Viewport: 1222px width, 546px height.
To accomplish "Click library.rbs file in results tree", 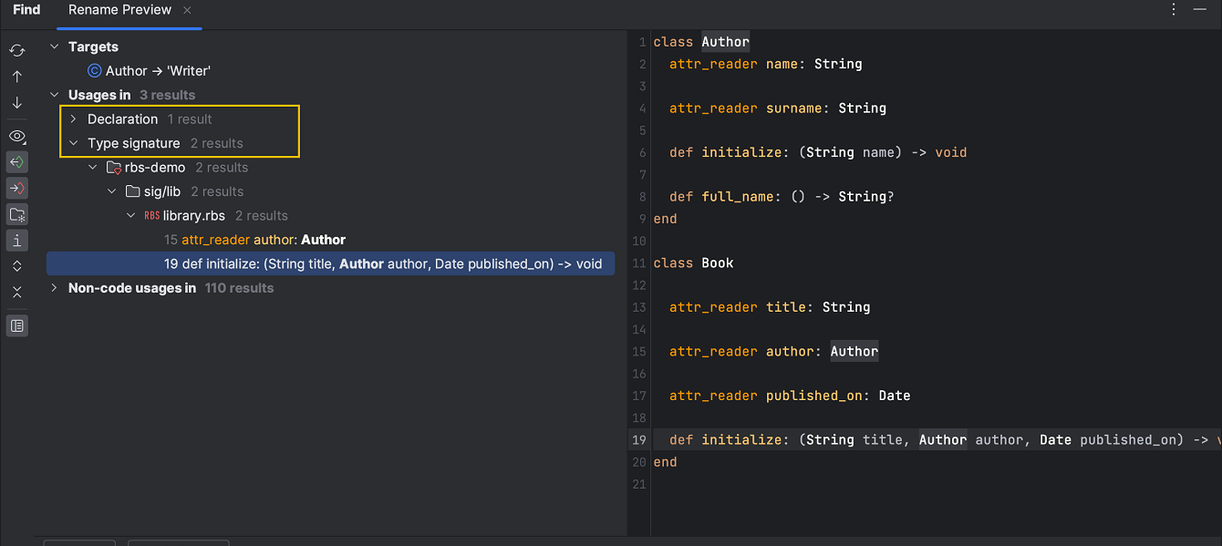I will click(193, 216).
